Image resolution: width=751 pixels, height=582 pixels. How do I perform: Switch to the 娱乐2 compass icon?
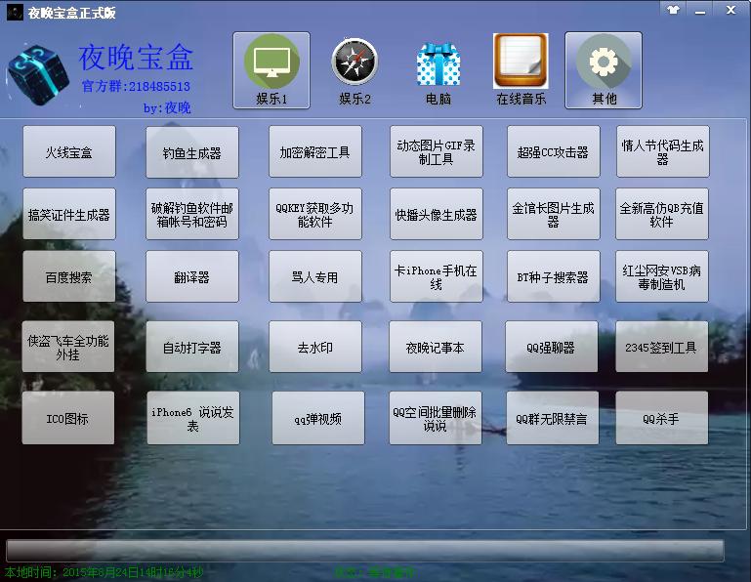(x=355, y=70)
